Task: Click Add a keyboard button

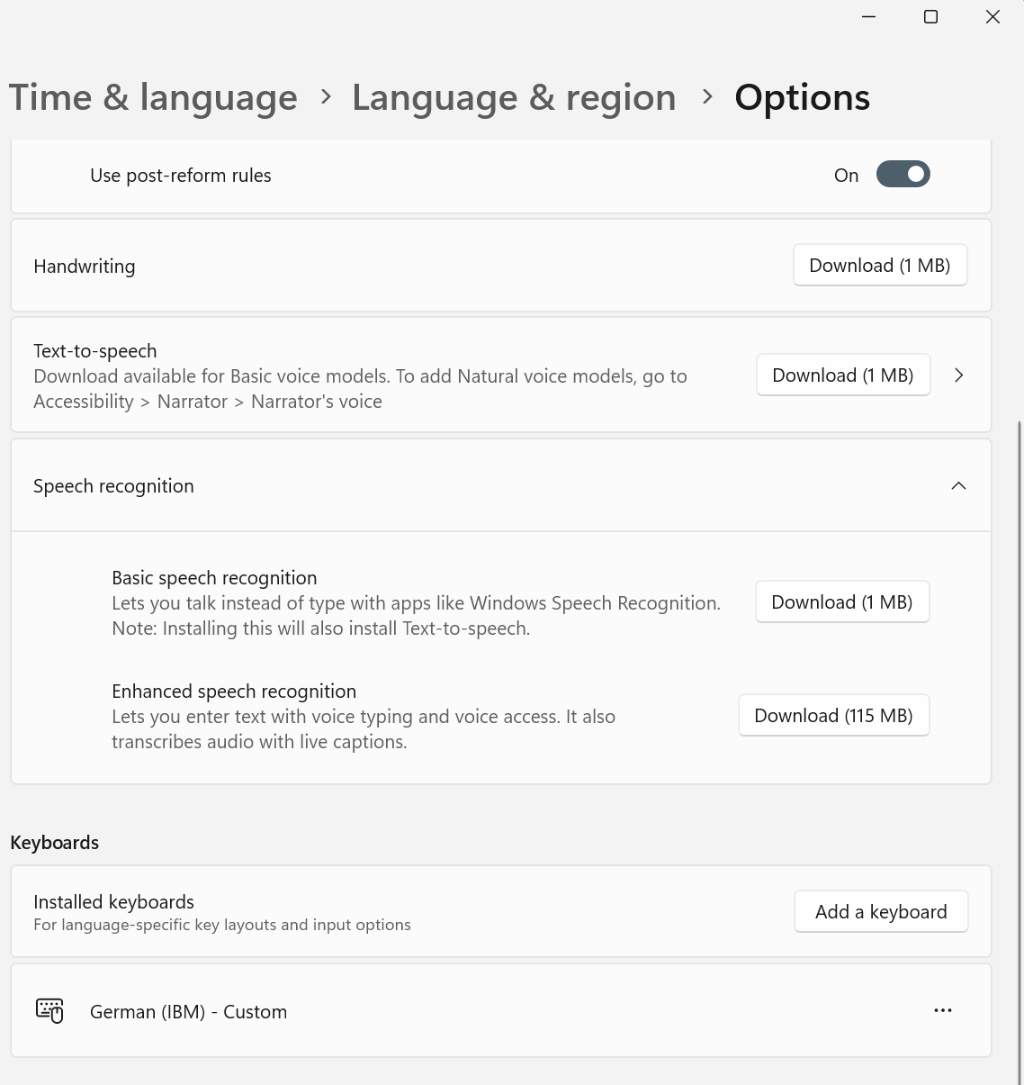Action: (881, 912)
